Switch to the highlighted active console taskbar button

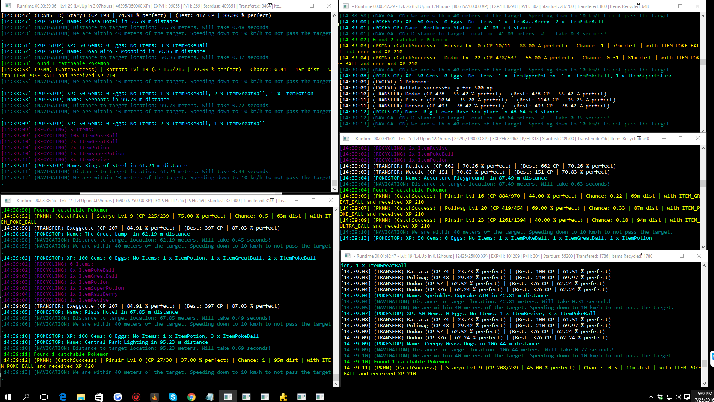pyautogui.click(x=228, y=397)
